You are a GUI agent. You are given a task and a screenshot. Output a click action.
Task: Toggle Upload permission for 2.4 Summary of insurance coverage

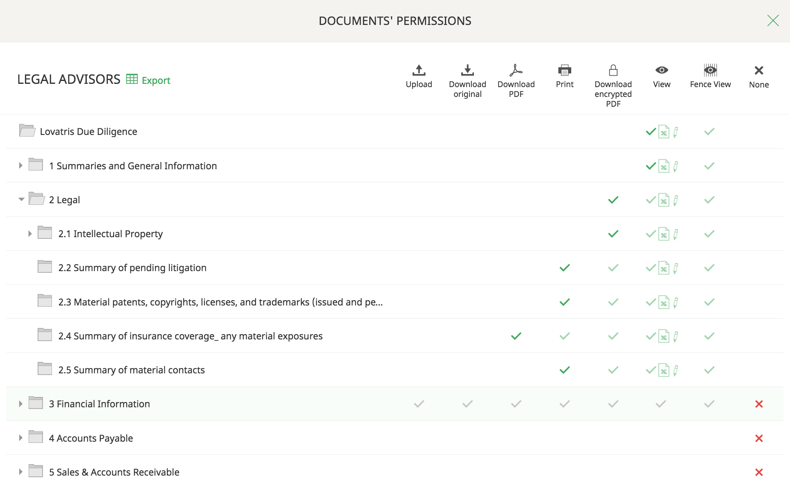tap(418, 335)
